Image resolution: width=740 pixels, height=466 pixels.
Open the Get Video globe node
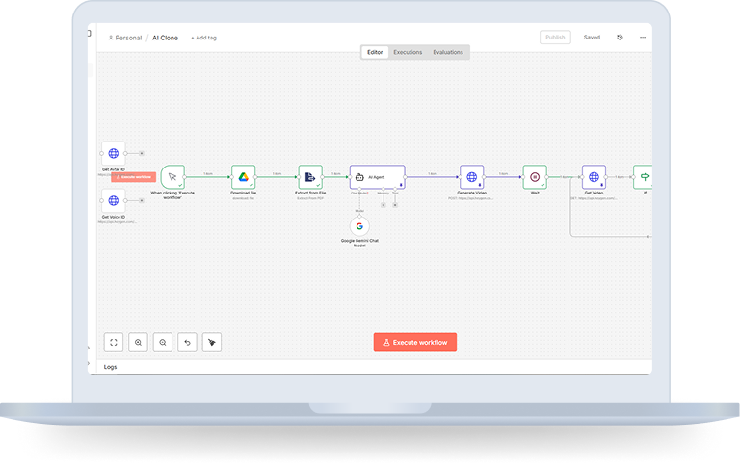[594, 177]
